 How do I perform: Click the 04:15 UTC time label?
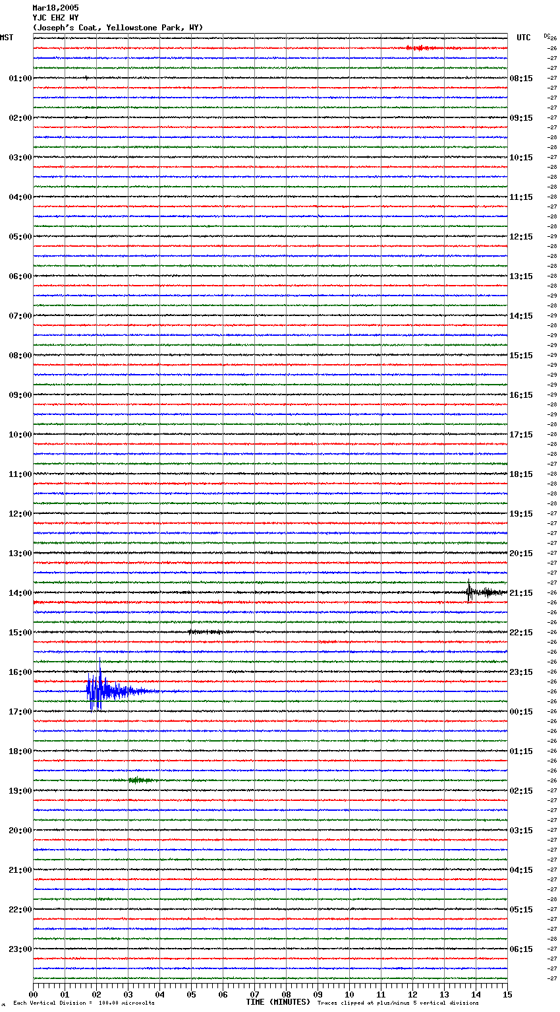point(521,870)
